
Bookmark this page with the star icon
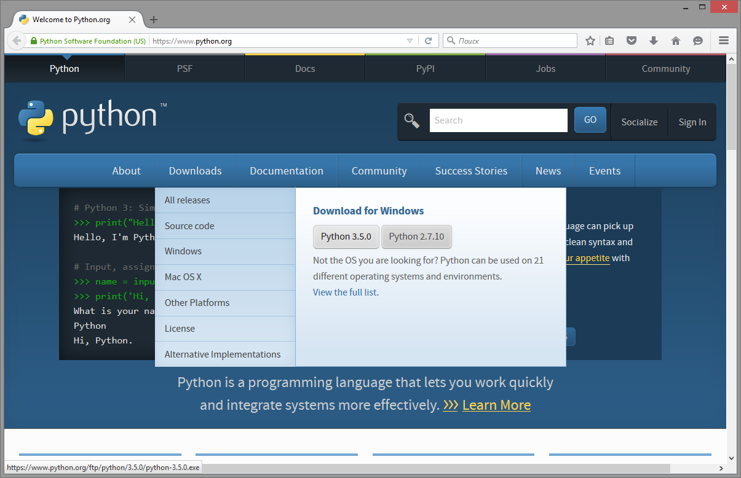pyautogui.click(x=590, y=41)
